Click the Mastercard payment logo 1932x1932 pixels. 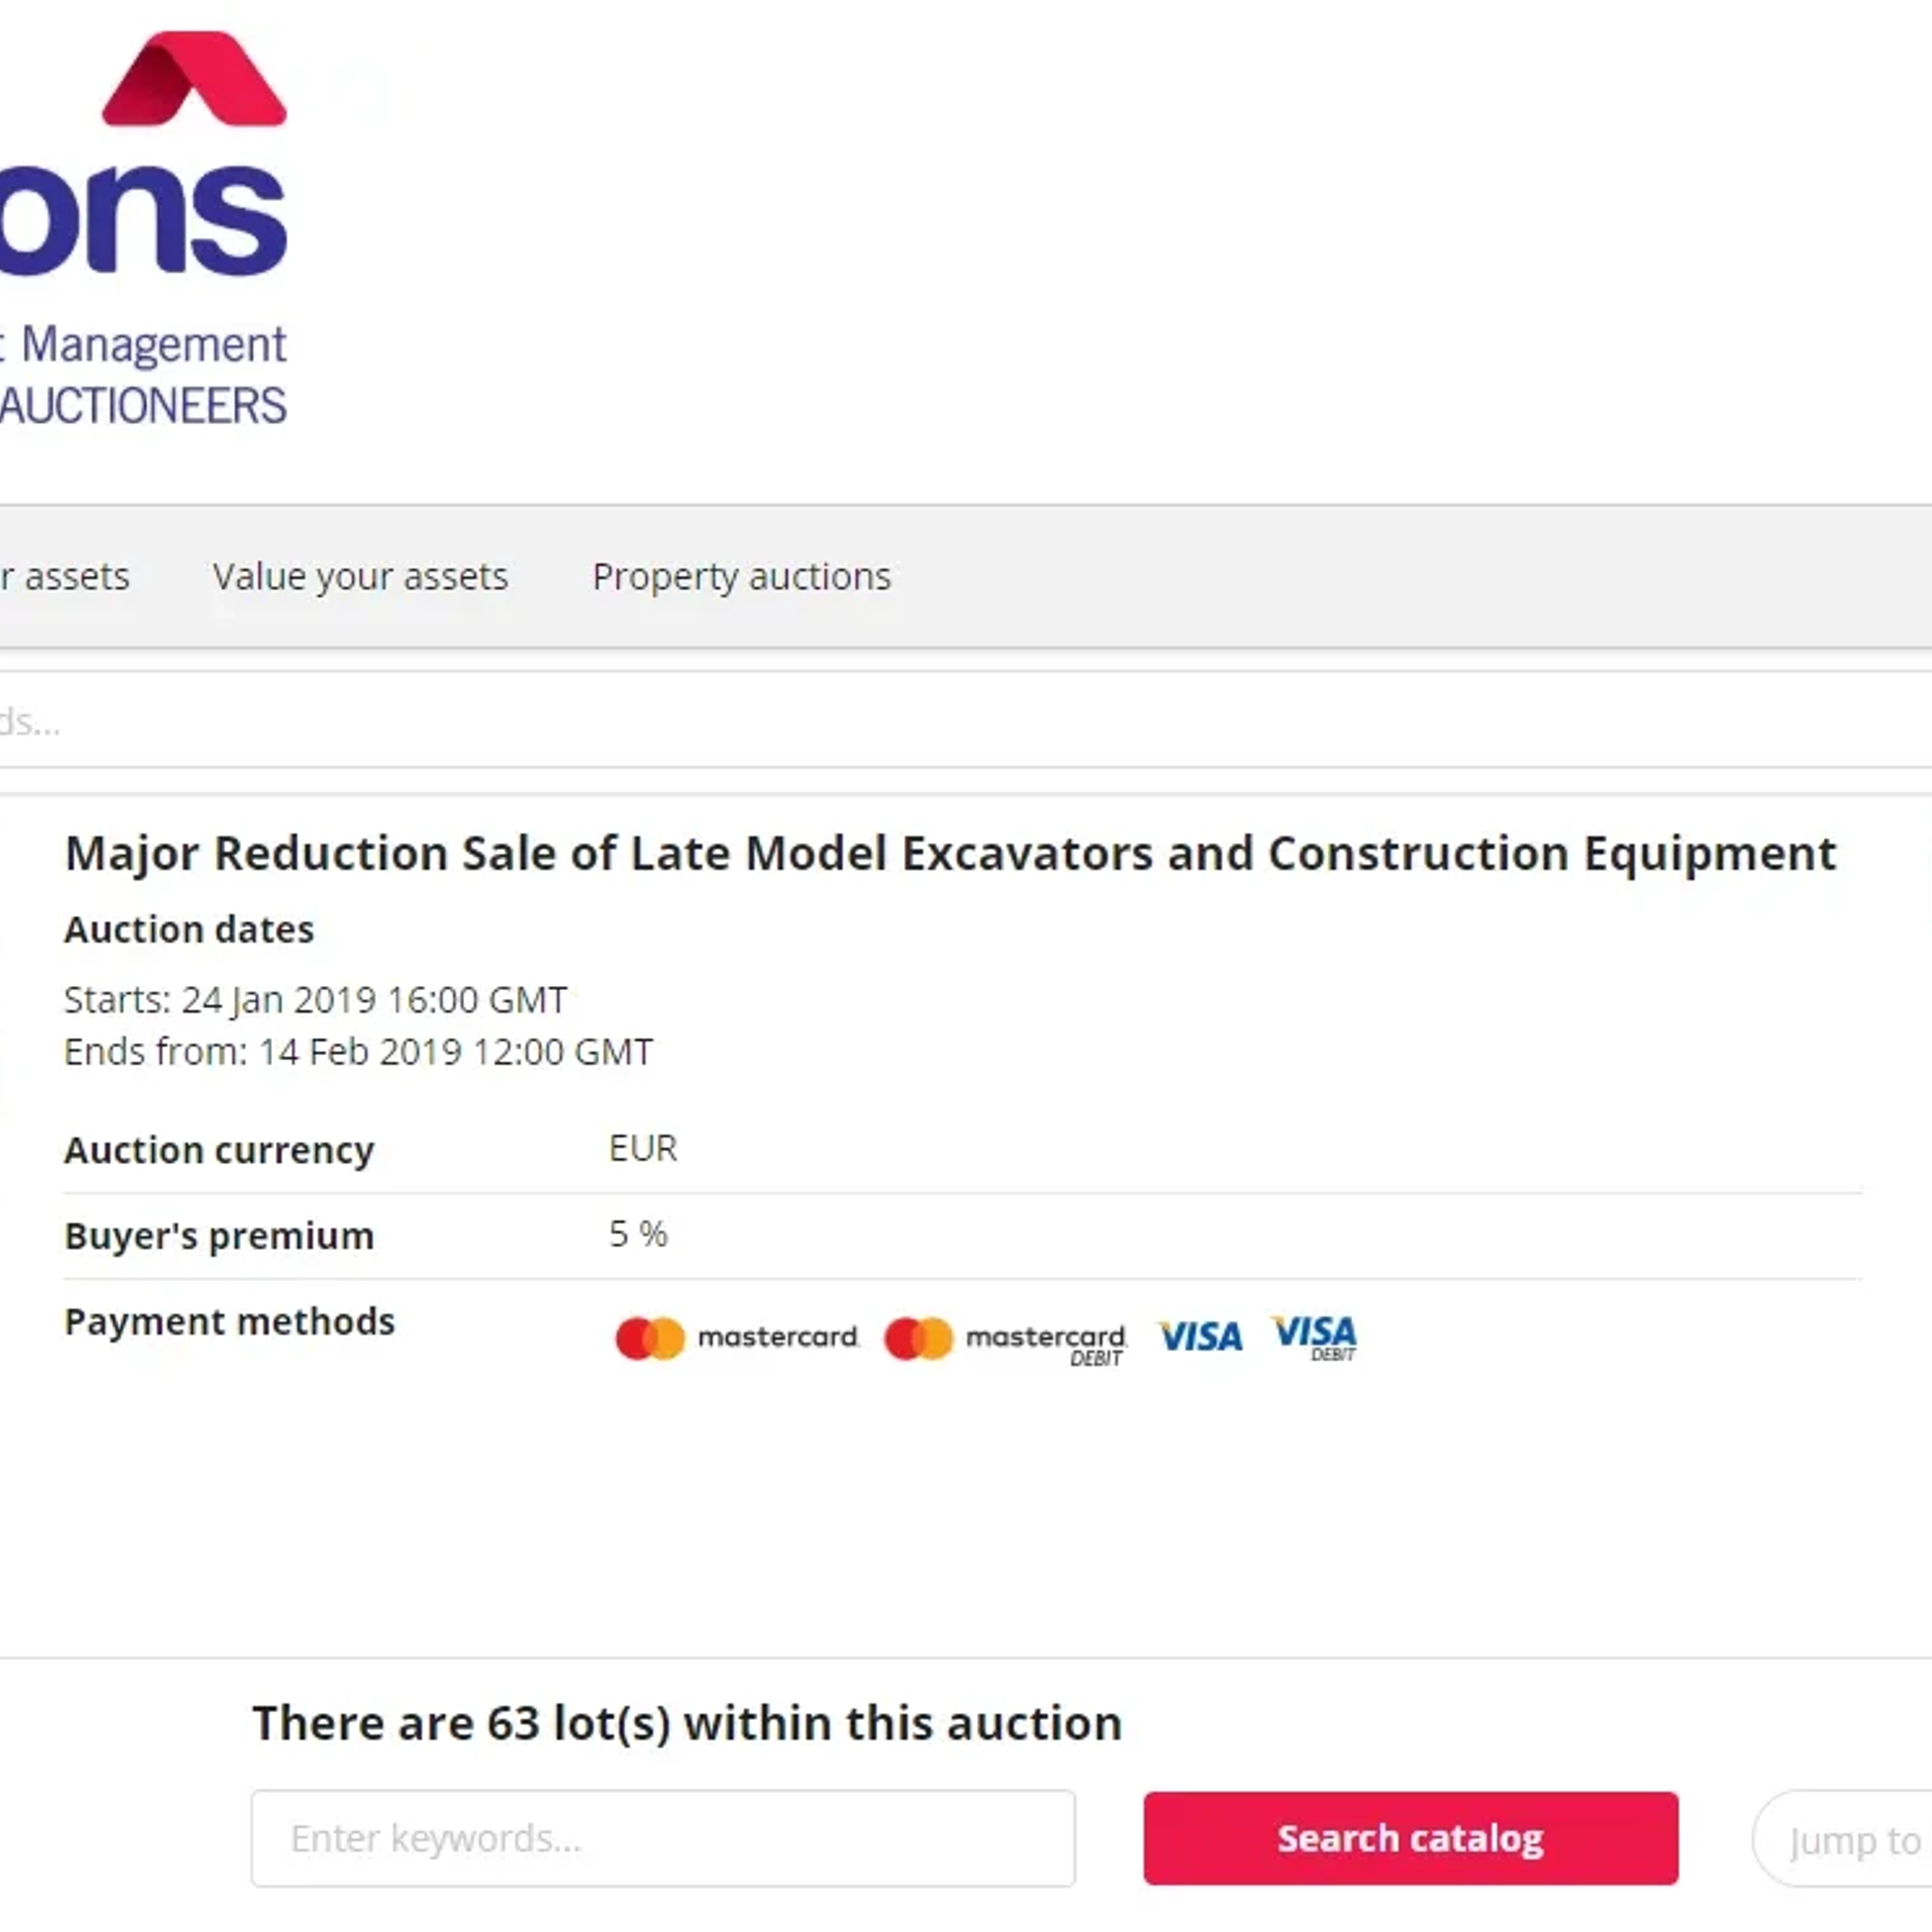pos(737,1338)
